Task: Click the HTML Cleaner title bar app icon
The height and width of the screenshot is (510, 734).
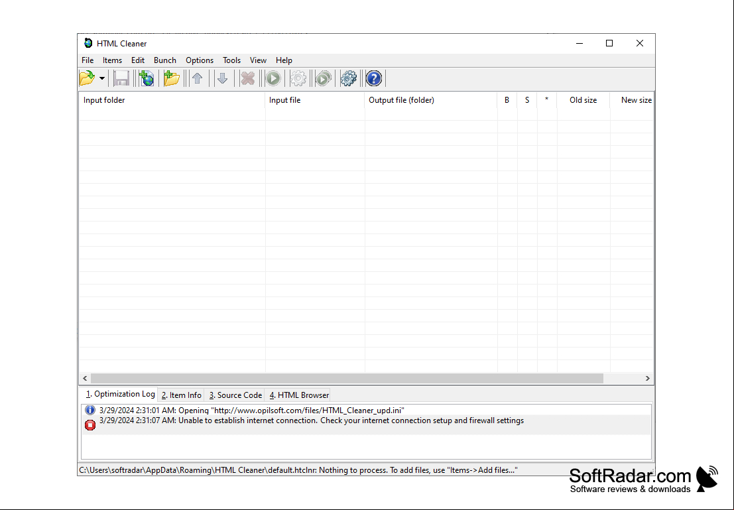Action: coord(88,43)
